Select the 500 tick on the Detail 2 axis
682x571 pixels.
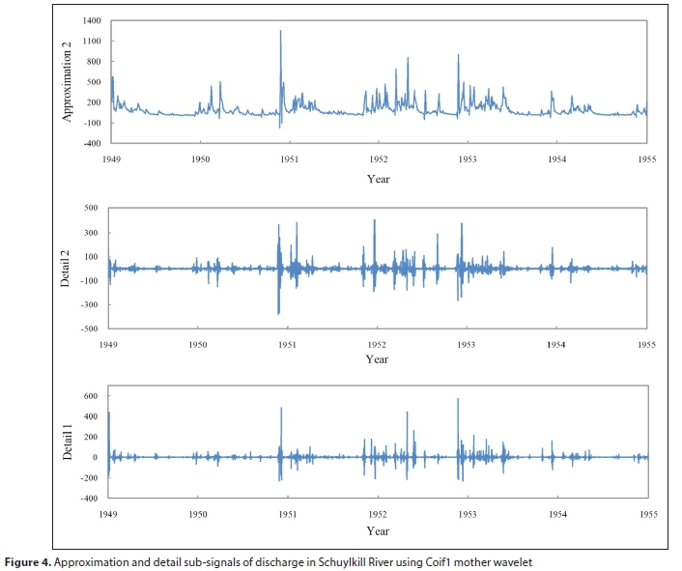pos(92,208)
